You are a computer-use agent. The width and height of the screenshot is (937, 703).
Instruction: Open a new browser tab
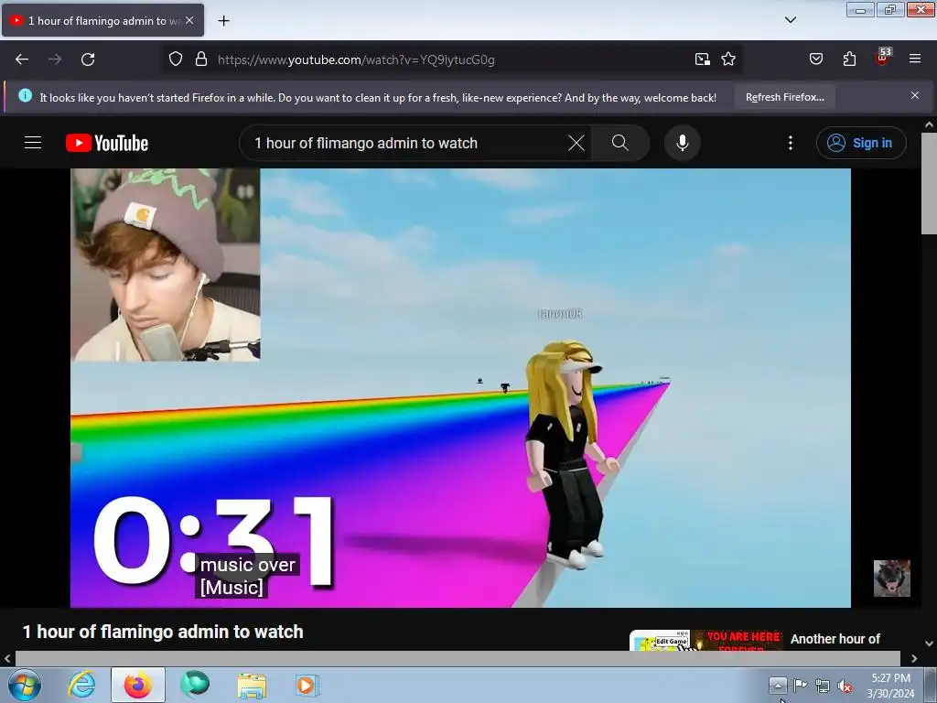223,21
